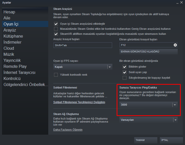Screen dimensions: 185x145
Task: Uncheck Bildirim göster option
Action: [x=124, y=67]
